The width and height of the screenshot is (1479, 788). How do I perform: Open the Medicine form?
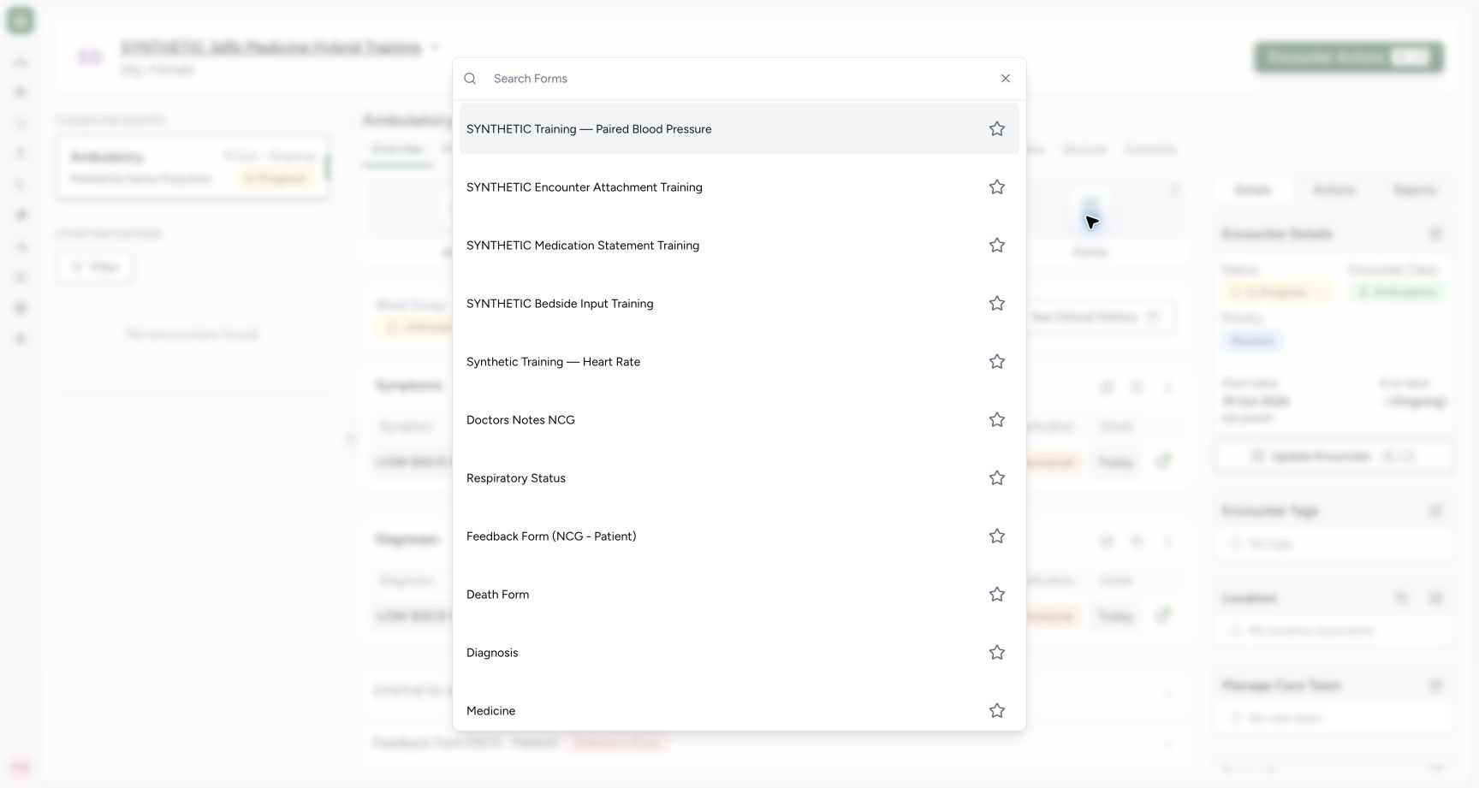click(739, 709)
